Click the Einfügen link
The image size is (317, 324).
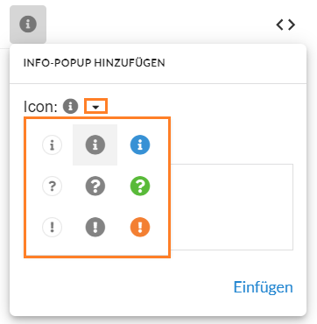point(263,287)
